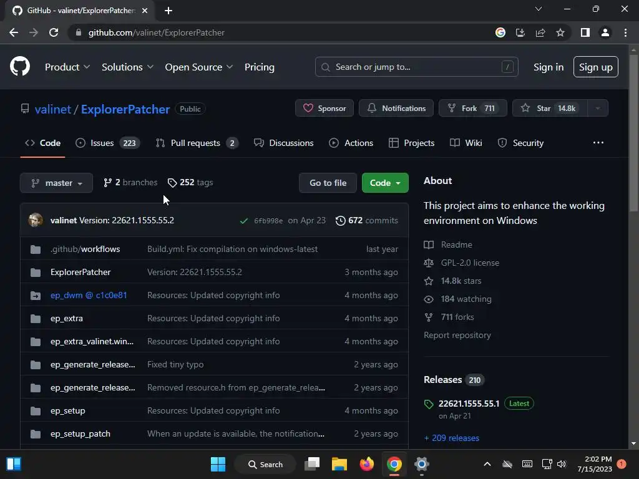Open File Explorer from taskbar
This screenshot has width=639, height=479.
pos(339,464)
